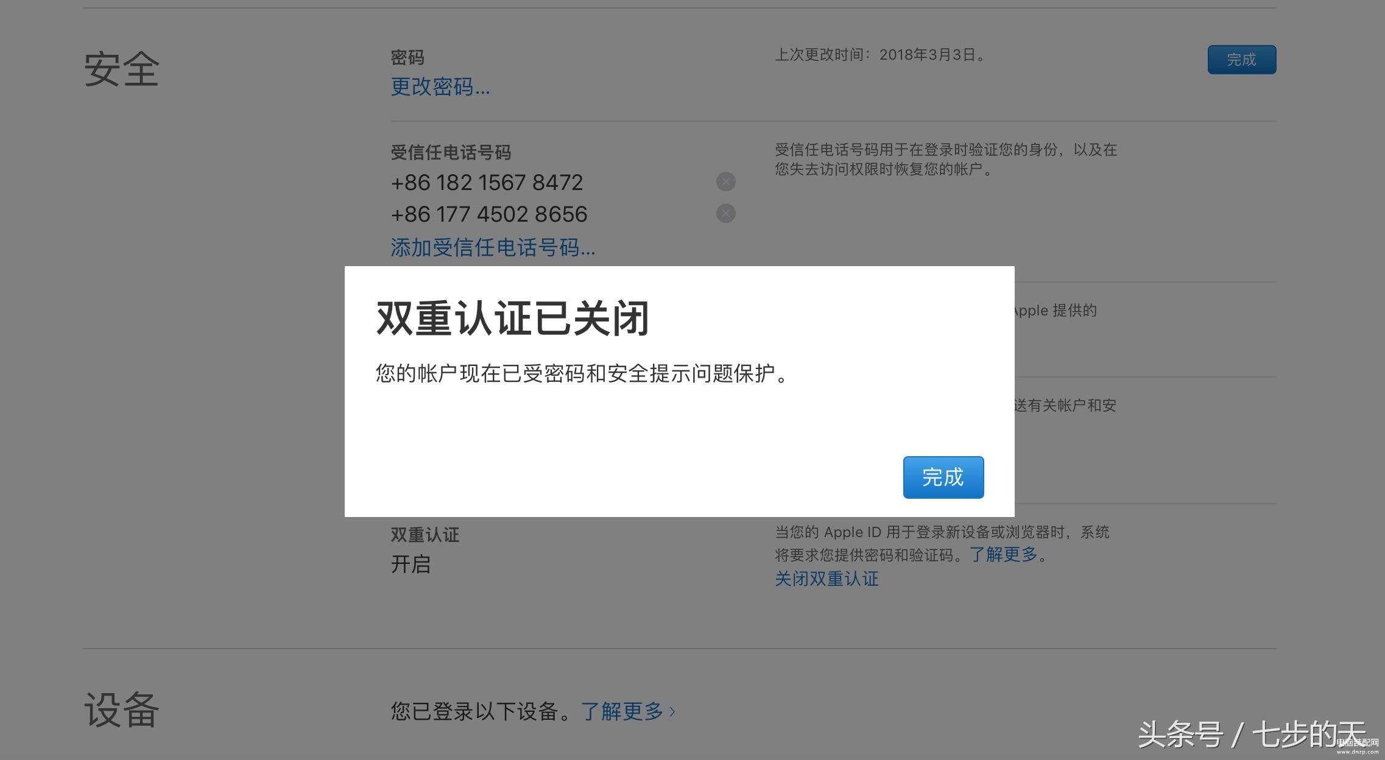Image resolution: width=1385 pixels, height=760 pixels.
Task: Select the phone number +86 182 1567 8472
Action: coord(487,182)
